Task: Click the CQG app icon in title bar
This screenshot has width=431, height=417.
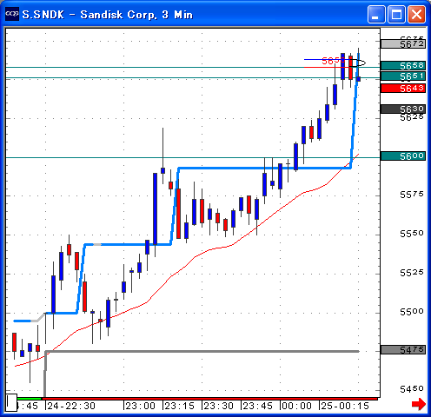Action: [x=12, y=14]
